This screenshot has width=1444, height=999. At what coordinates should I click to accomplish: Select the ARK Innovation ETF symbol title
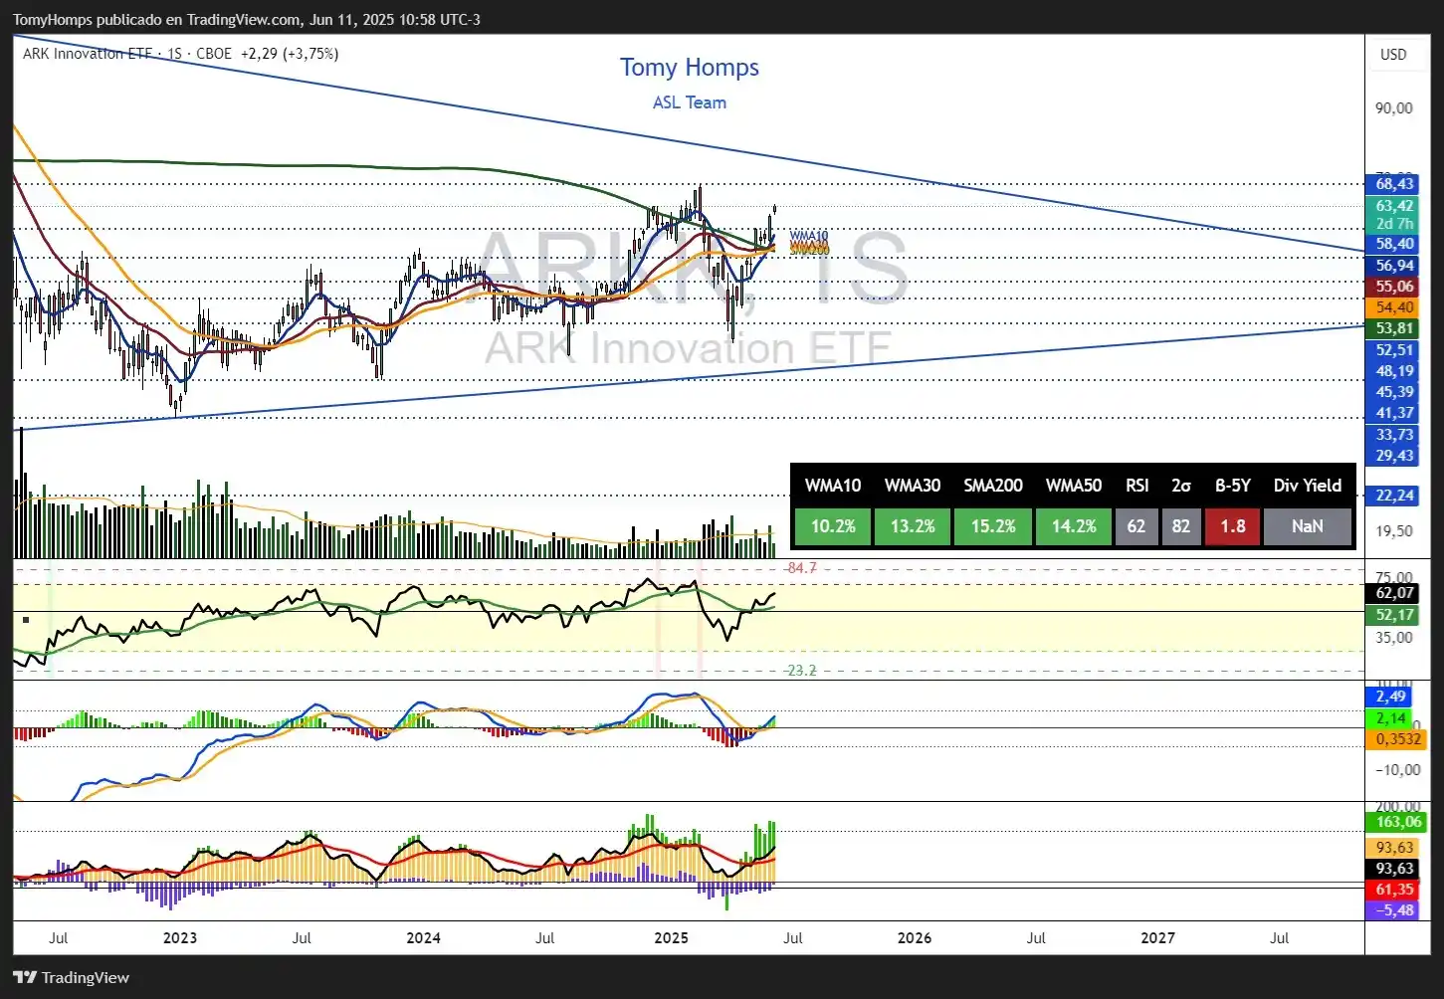point(90,54)
